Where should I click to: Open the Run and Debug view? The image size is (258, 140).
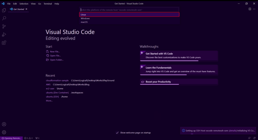click(x=4, y=35)
